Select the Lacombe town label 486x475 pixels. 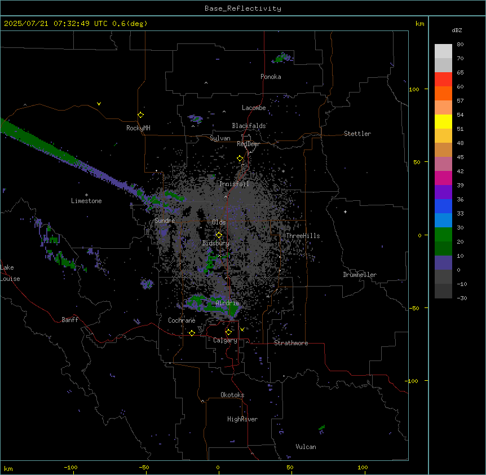tap(254, 108)
